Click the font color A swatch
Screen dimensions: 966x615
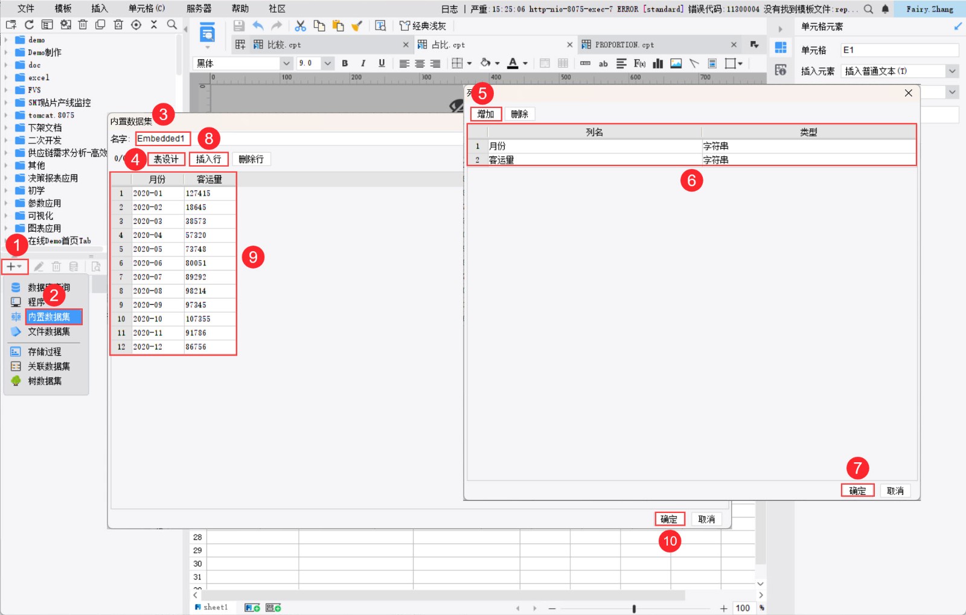point(513,63)
